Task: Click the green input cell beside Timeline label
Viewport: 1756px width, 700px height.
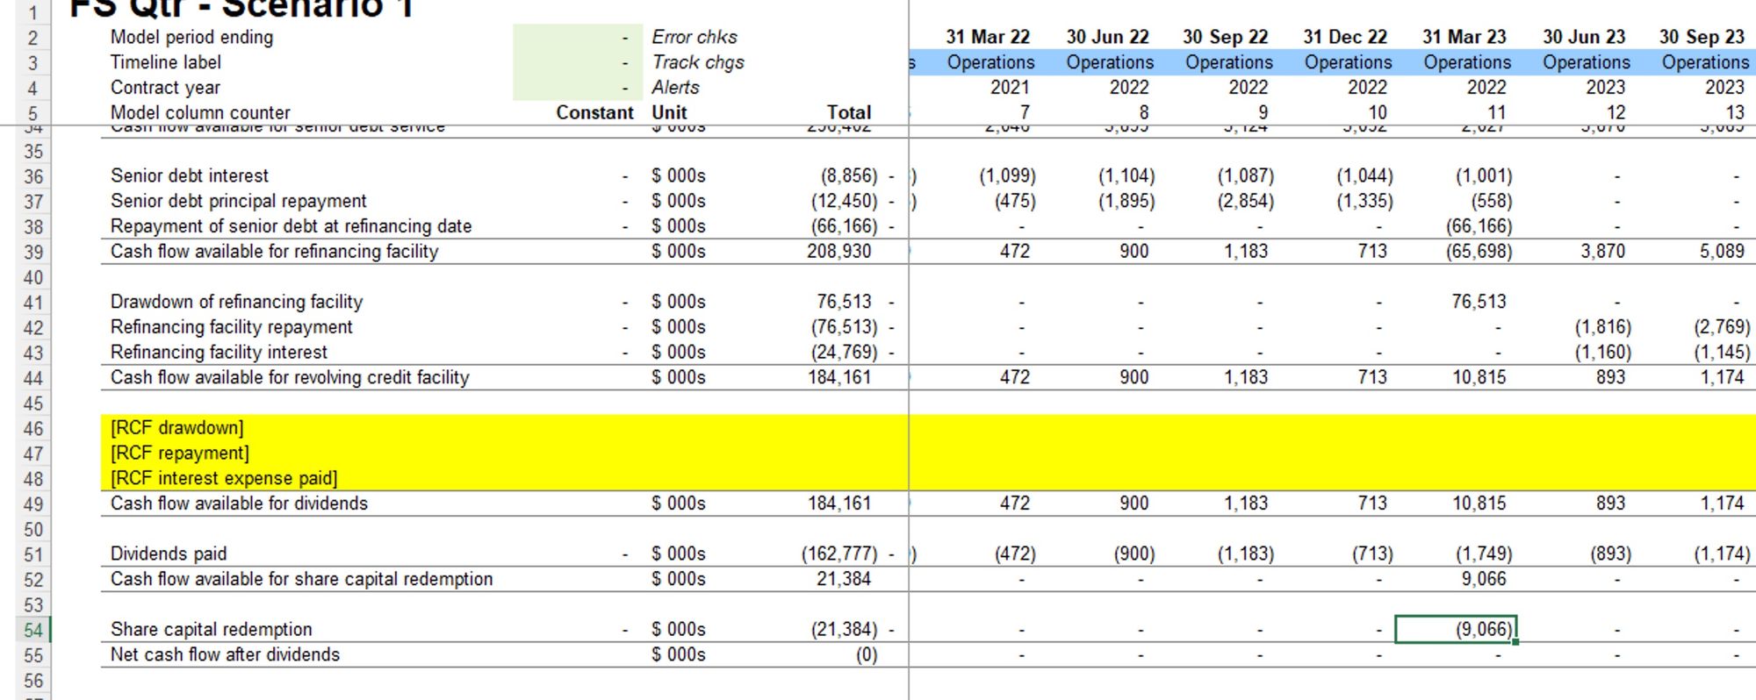Action: [578, 62]
